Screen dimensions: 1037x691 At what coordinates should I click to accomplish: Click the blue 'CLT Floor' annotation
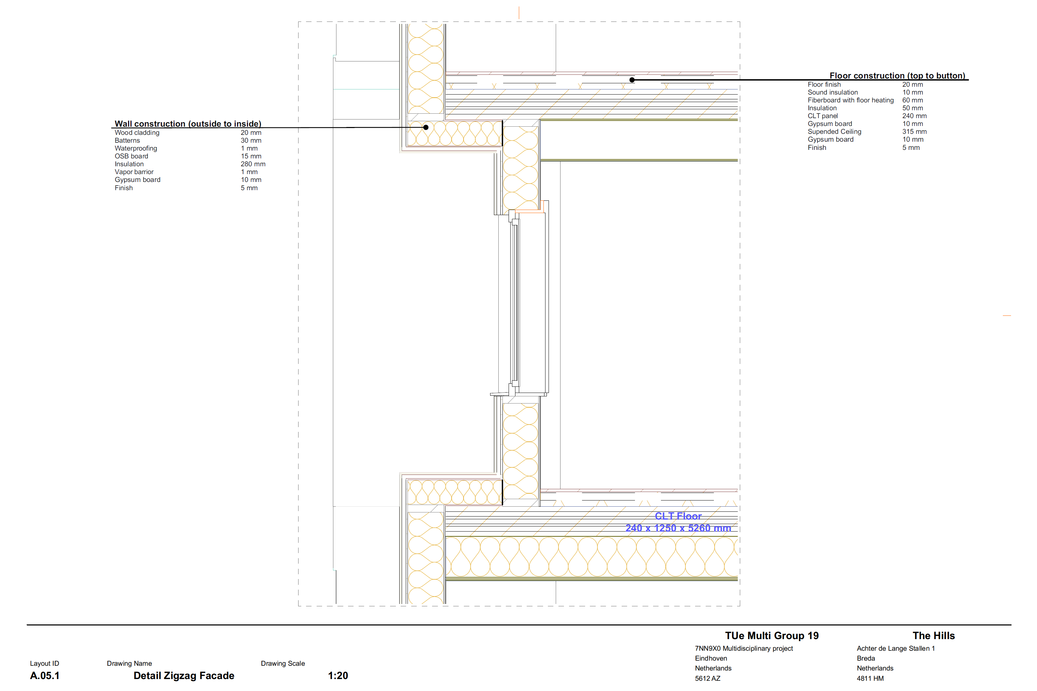(x=678, y=516)
